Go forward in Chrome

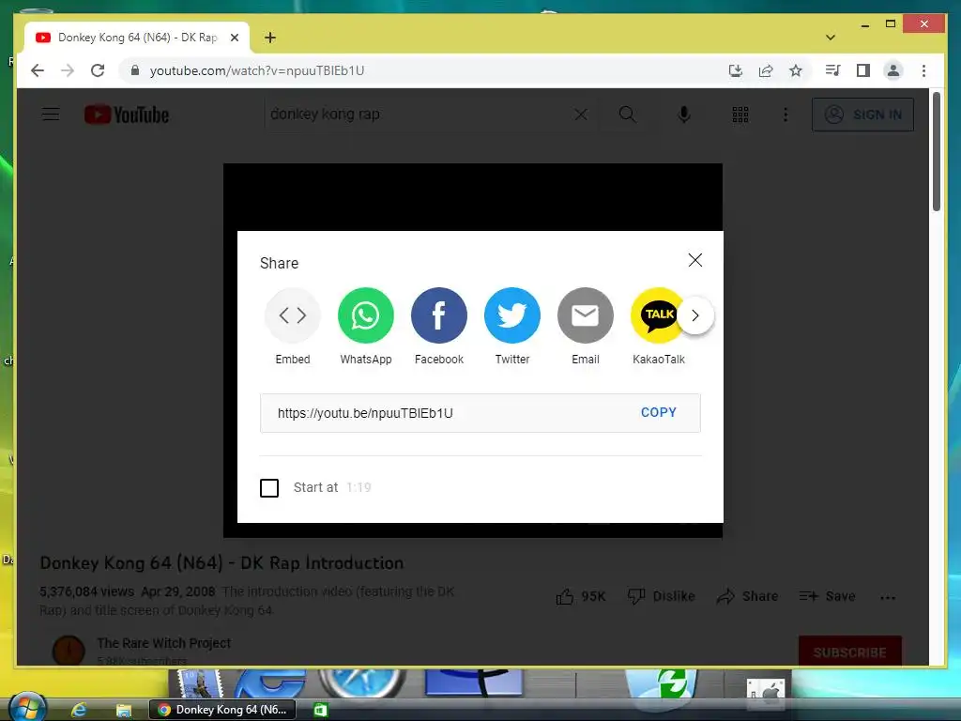point(68,70)
